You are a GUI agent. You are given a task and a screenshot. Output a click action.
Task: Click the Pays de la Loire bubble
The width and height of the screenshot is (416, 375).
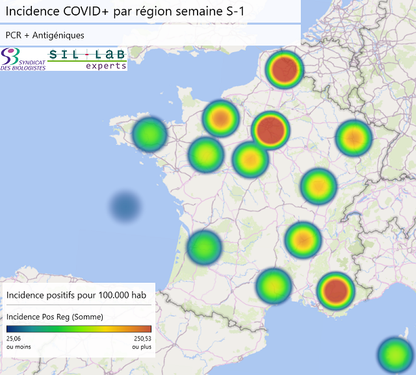pyautogui.click(x=206, y=155)
